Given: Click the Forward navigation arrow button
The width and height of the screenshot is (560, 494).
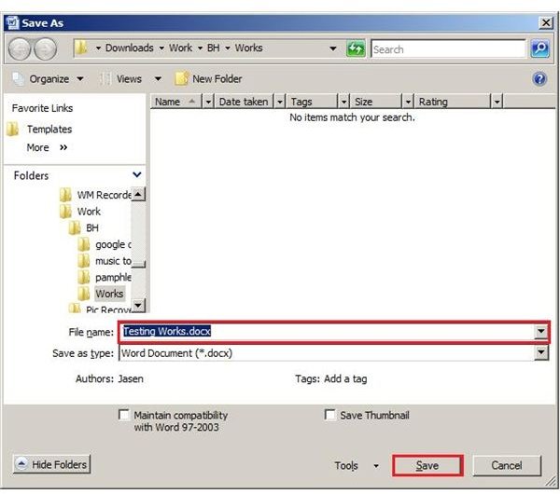Looking at the screenshot, I should click(45, 48).
